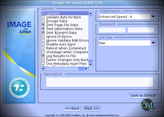
Task: Go to previous step with Back
Action: pyautogui.click(x=72, y=108)
